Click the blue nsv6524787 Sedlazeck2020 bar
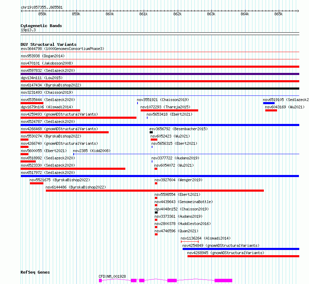 (160, 125)
